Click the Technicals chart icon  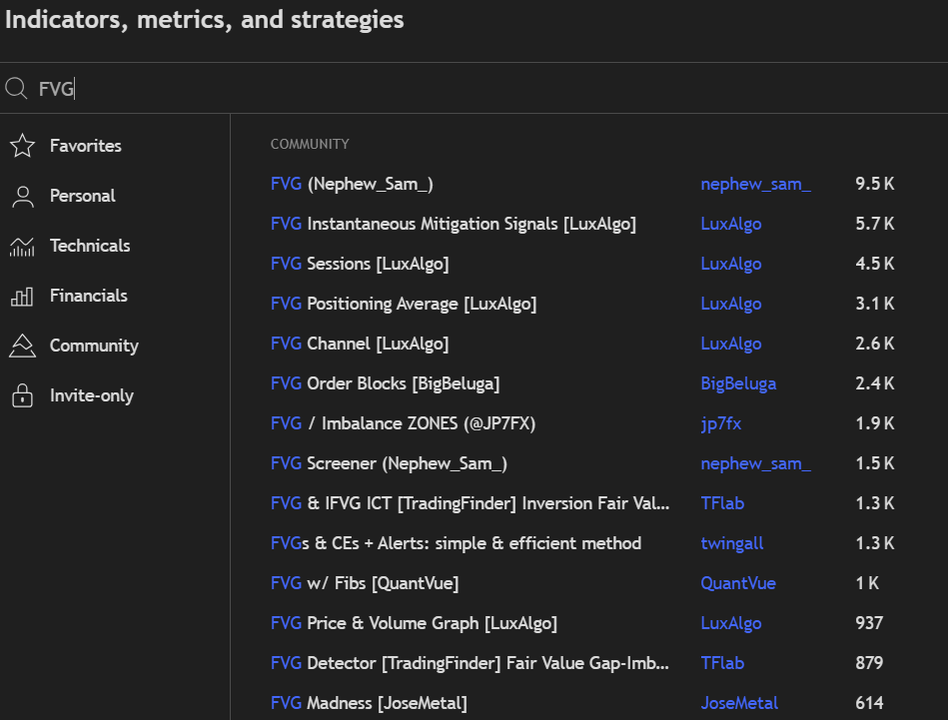click(x=22, y=246)
